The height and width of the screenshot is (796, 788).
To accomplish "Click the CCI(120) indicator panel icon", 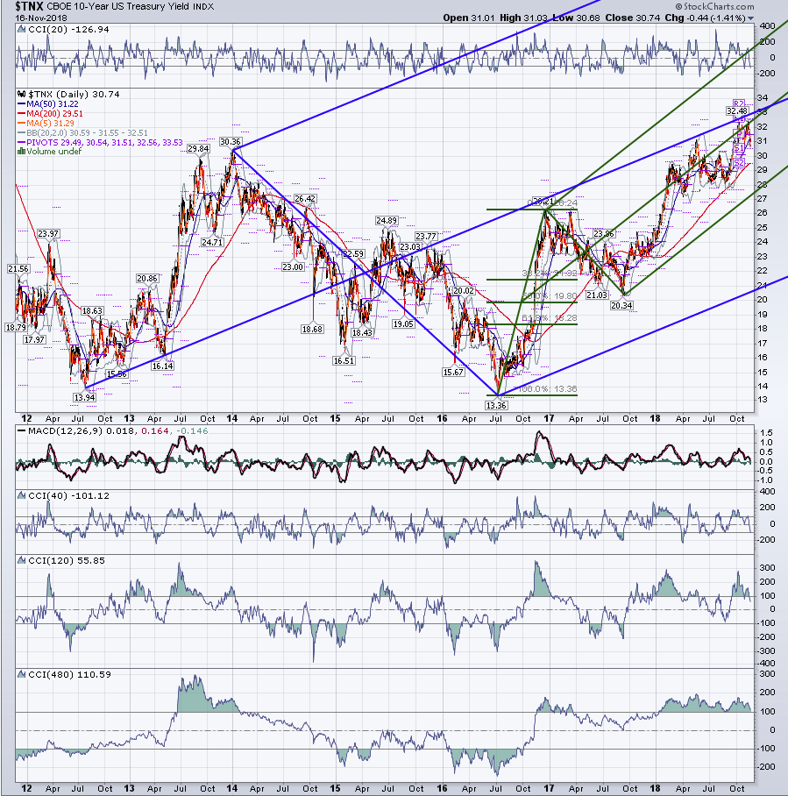I will [x=21, y=560].
